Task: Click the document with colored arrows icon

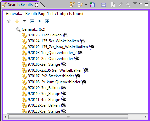Action: pyautogui.click(x=92, y=5)
